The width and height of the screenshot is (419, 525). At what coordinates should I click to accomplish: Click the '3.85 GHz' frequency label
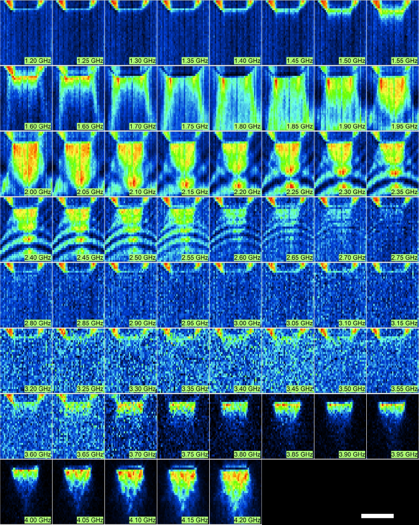300,455
